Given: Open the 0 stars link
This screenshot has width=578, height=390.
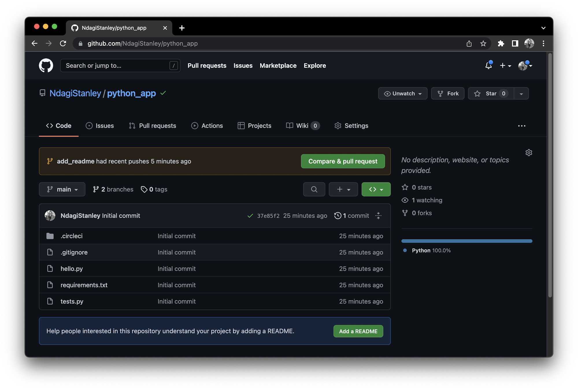Looking at the screenshot, I should 417,187.
